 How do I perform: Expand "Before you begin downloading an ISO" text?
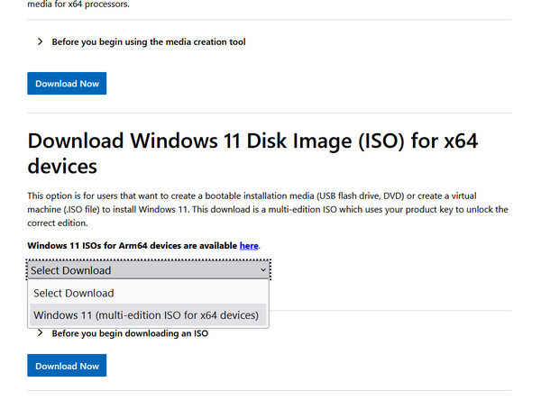click(130, 333)
